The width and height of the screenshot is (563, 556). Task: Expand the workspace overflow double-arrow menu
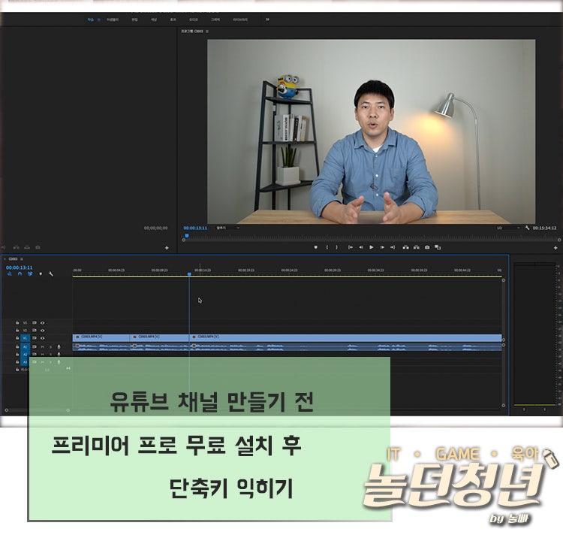coord(267,20)
